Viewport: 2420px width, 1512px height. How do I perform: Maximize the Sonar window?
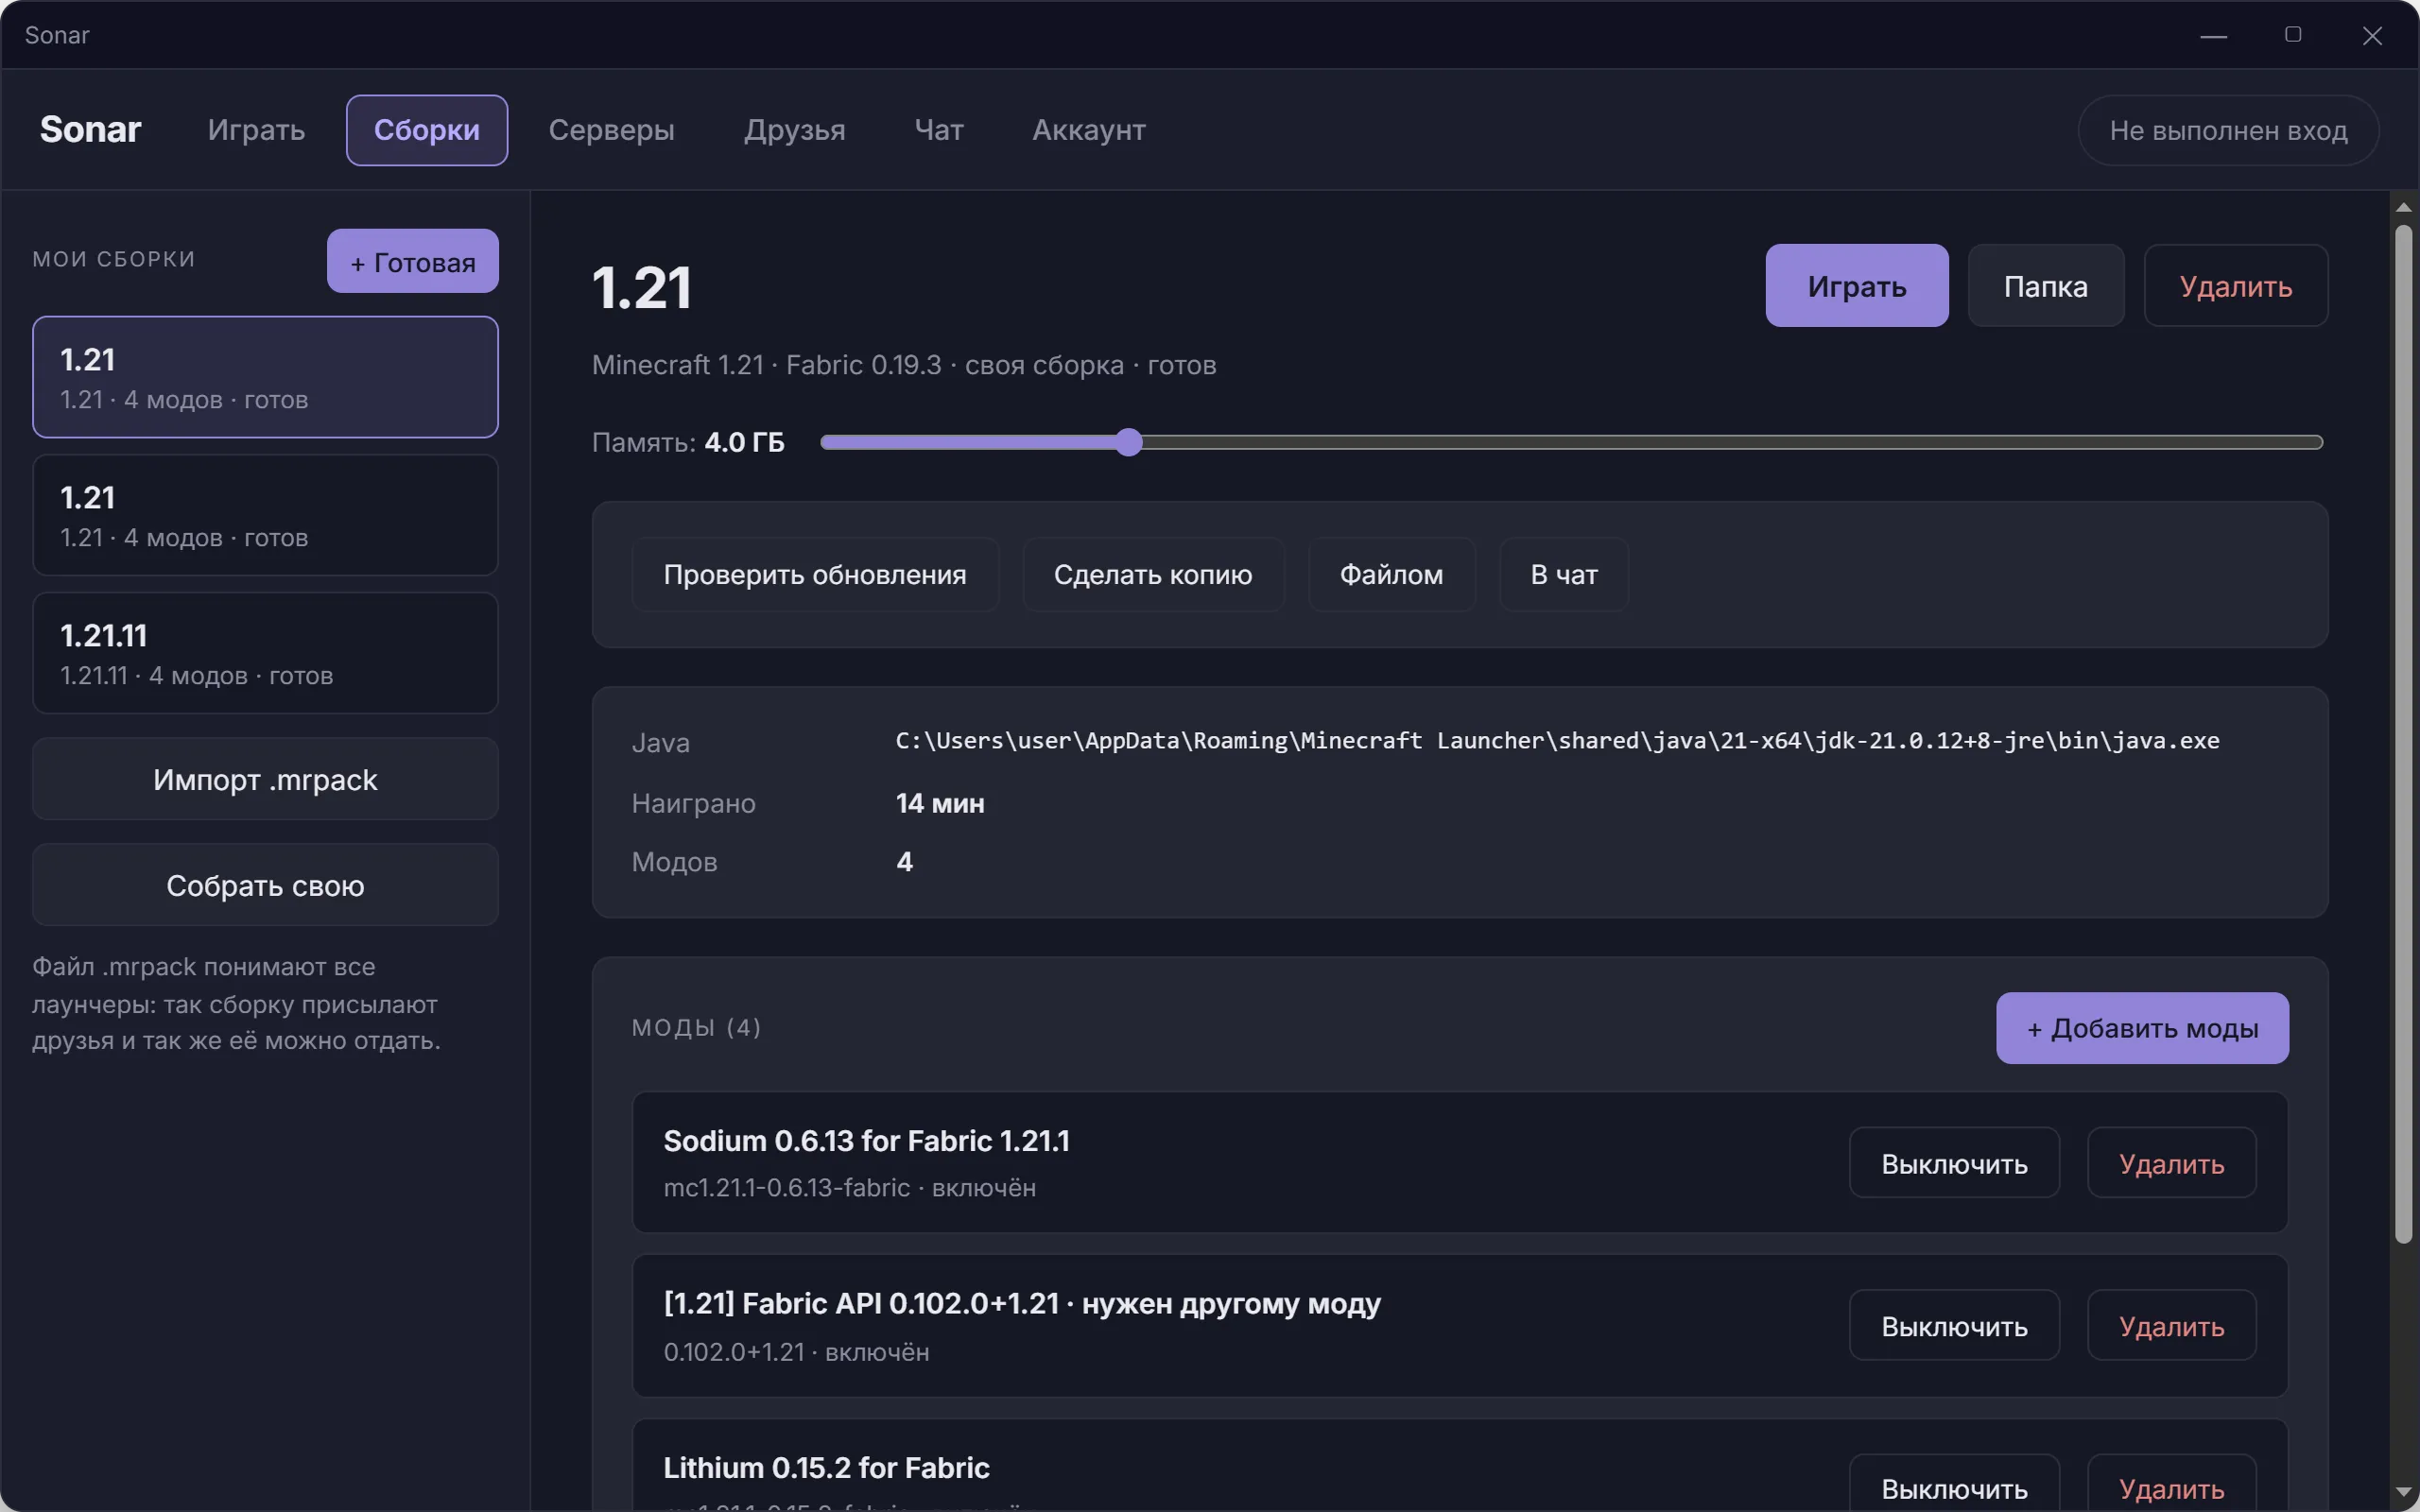tap(2293, 35)
